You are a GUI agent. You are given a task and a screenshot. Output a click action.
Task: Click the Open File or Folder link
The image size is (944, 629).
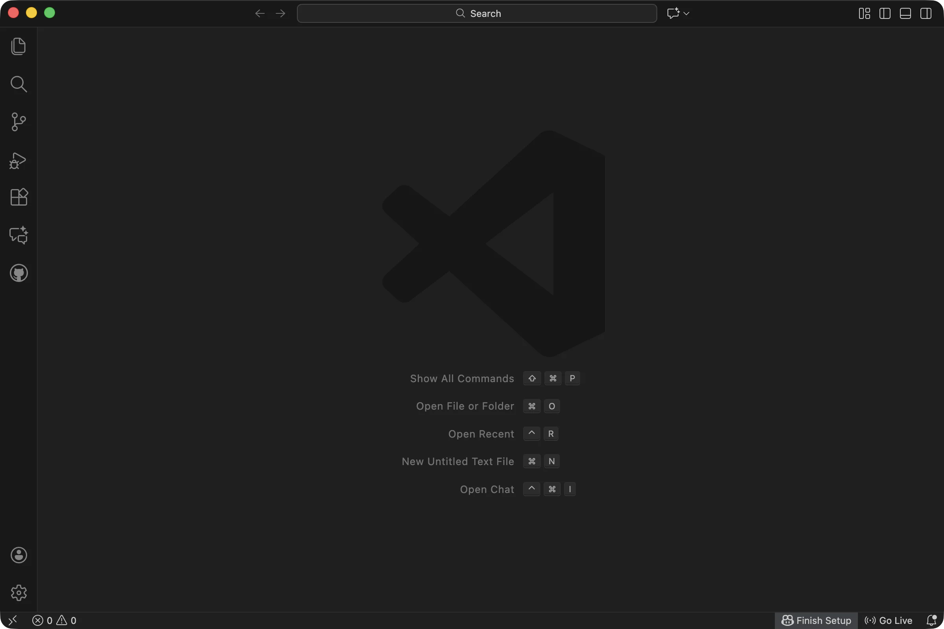(x=465, y=406)
